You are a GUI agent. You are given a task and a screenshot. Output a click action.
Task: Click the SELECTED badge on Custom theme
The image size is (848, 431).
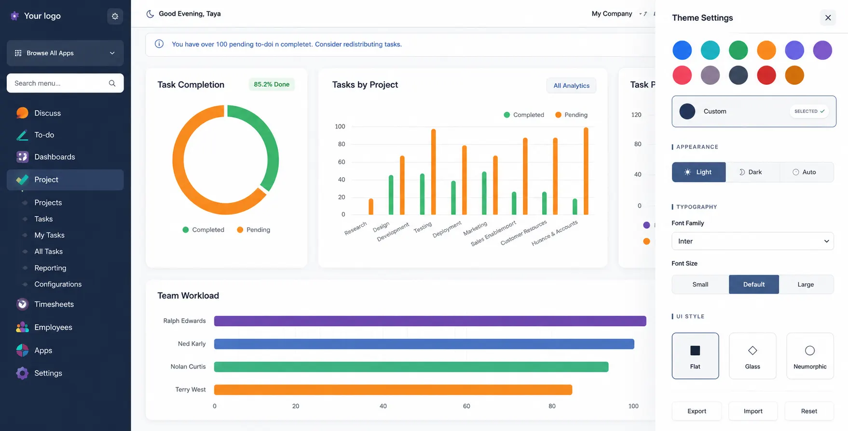pyautogui.click(x=809, y=111)
